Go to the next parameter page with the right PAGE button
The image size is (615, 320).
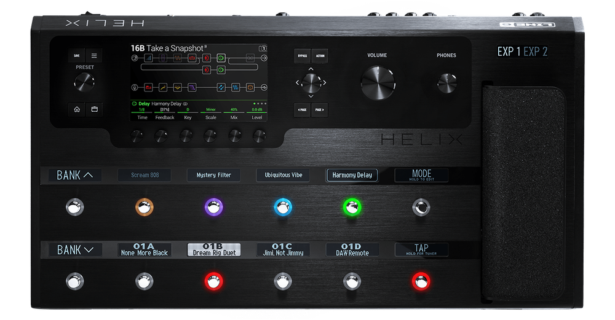(x=320, y=110)
